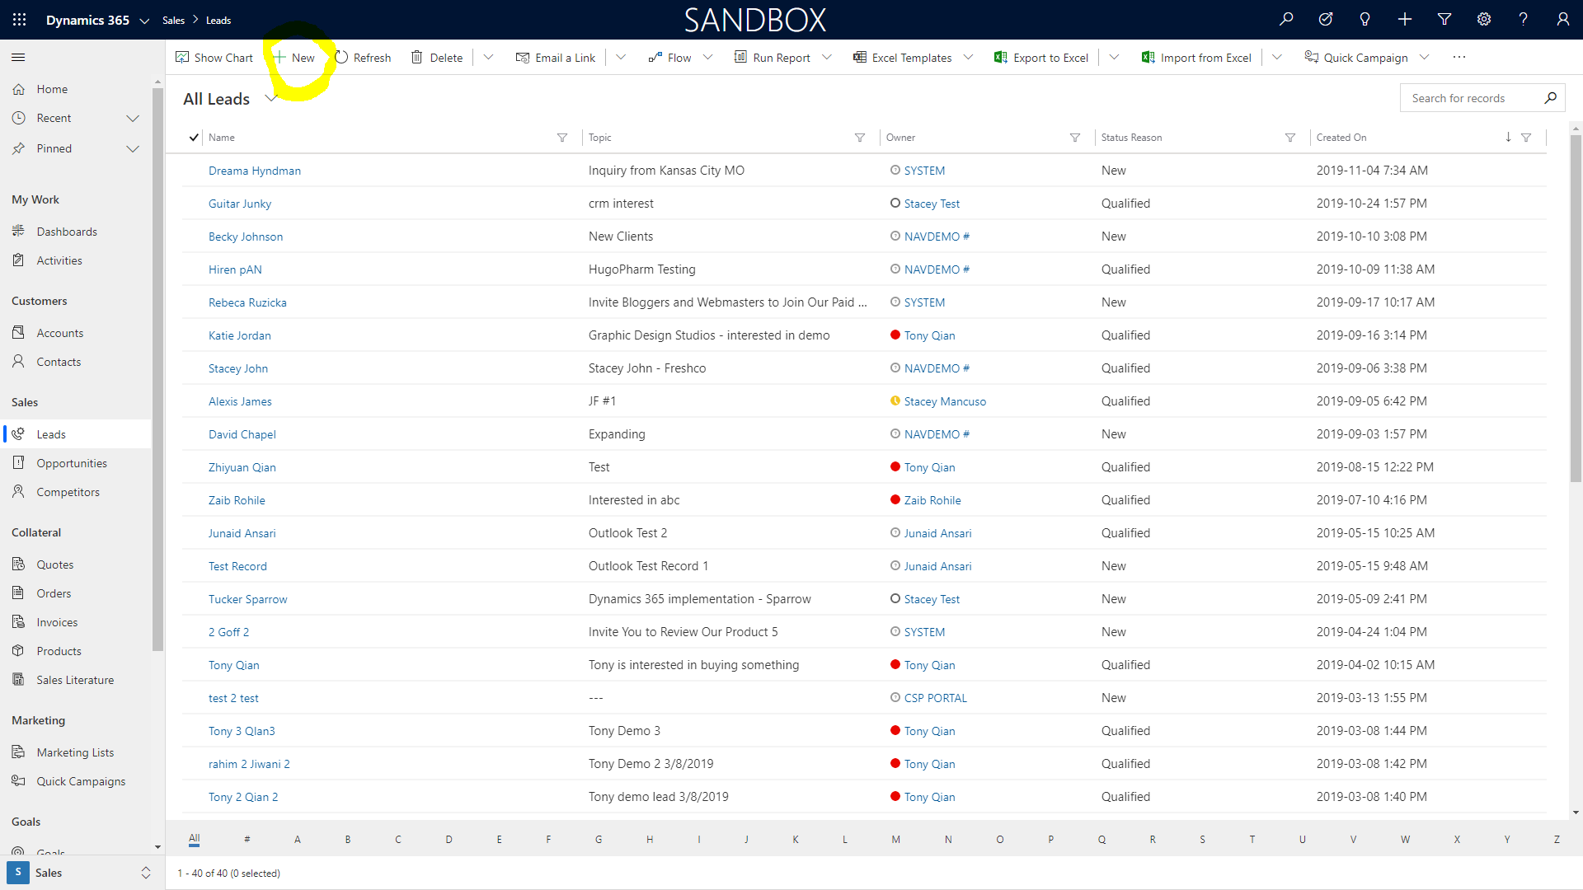Screen dimensions: 1583x890
Task: Open the Tucker Sparrow lead
Action: click(248, 599)
